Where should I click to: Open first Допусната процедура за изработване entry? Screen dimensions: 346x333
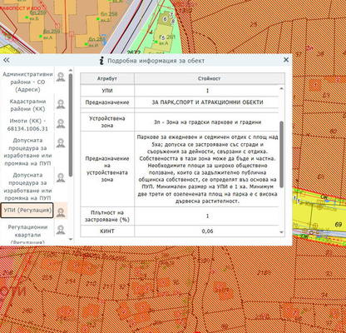(27, 152)
